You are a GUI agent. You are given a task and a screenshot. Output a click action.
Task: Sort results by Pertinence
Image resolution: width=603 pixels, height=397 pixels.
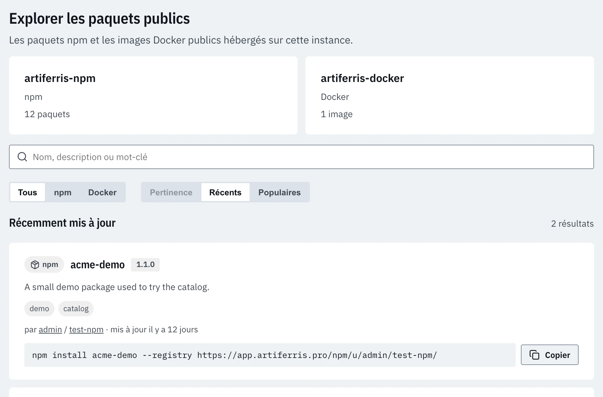click(171, 192)
